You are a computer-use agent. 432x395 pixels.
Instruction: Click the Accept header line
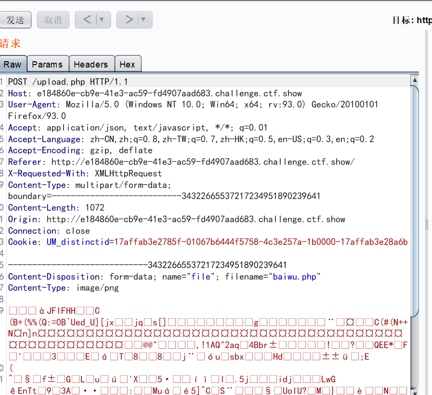pyautogui.click(x=138, y=128)
